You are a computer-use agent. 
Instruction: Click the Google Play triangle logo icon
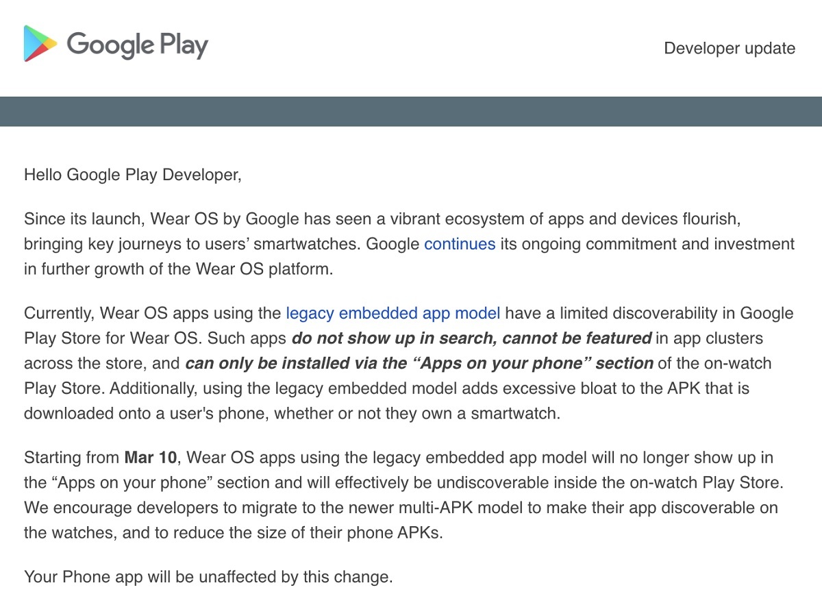40,44
